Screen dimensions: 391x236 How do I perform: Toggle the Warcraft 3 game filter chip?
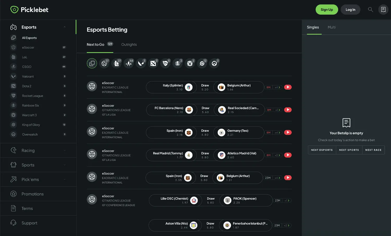tap(190, 63)
